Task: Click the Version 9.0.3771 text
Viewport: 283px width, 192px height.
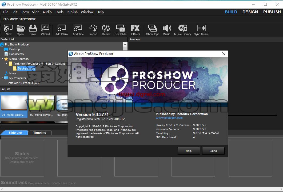Action: coord(92,114)
